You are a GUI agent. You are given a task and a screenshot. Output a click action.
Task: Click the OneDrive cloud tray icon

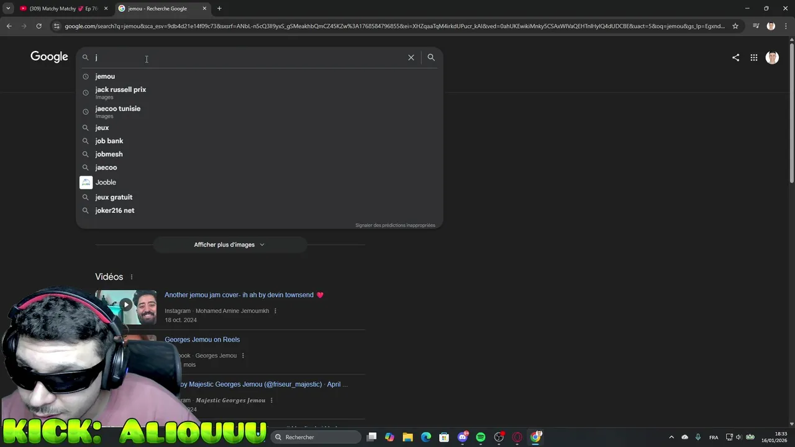tap(684, 437)
